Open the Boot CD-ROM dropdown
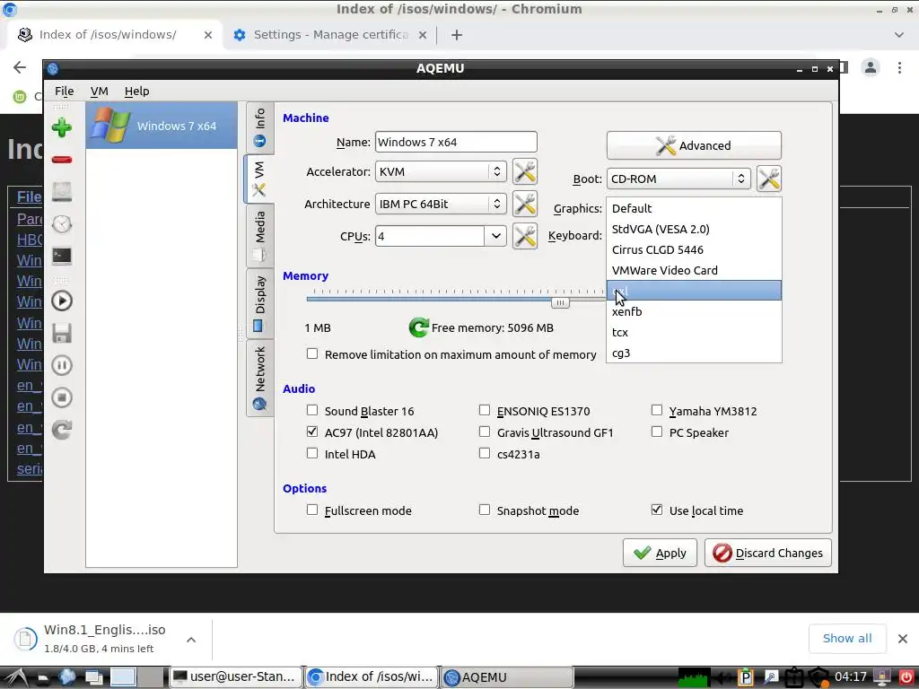The height and width of the screenshot is (689, 919). click(678, 179)
